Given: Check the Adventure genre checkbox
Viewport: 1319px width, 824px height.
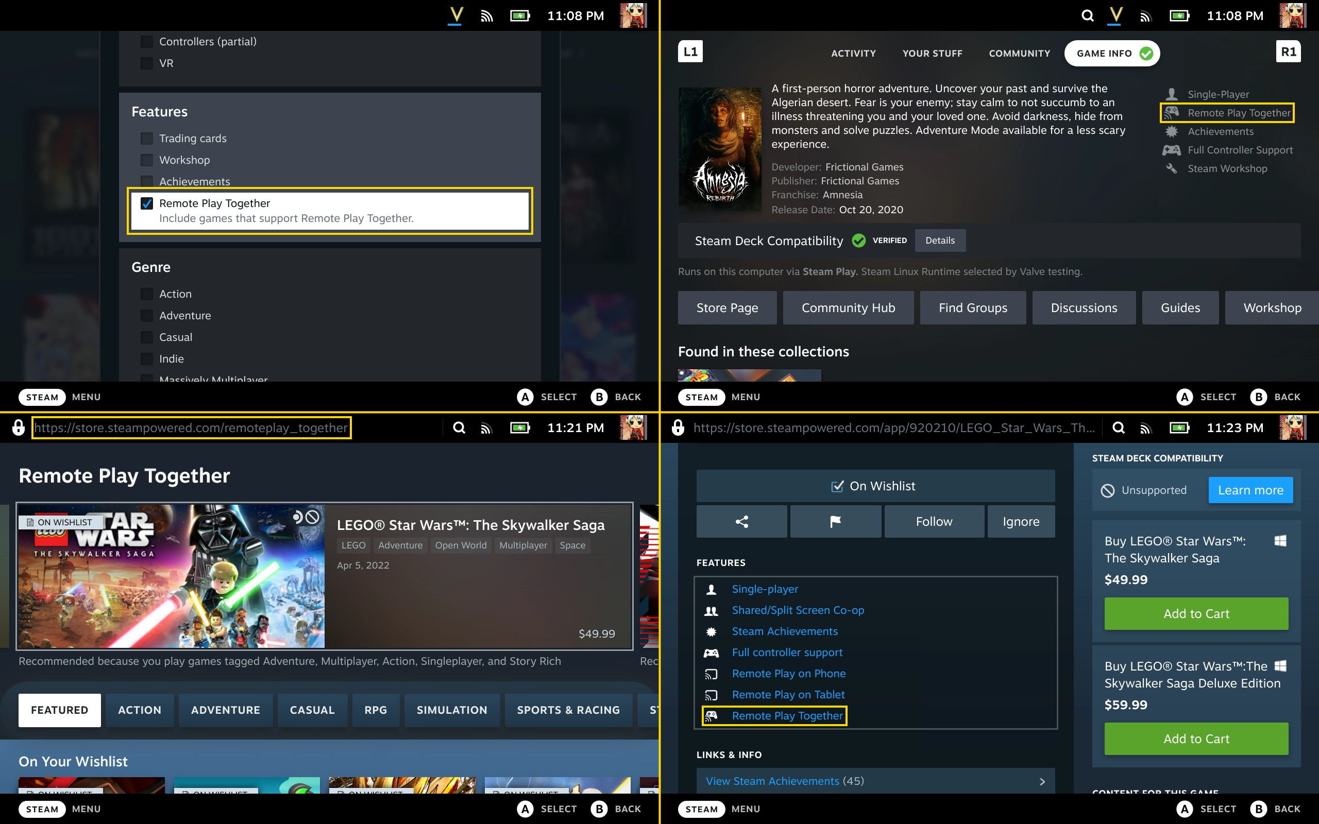Looking at the screenshot, I should (147, 316).
